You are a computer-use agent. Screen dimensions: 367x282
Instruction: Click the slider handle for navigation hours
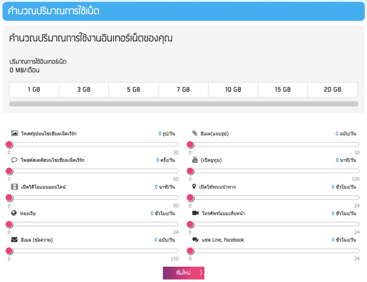[190, 198]
